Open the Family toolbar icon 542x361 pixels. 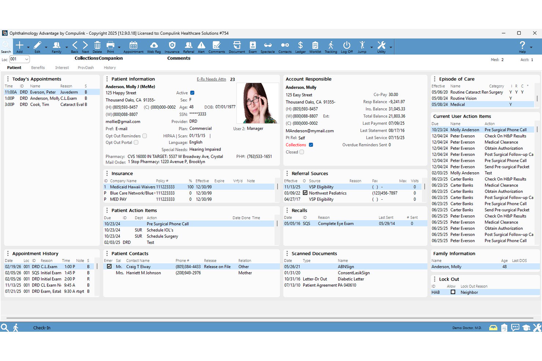(x=56, y=45)
